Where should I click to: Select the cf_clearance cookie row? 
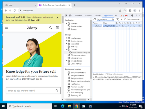pos(117,26)
